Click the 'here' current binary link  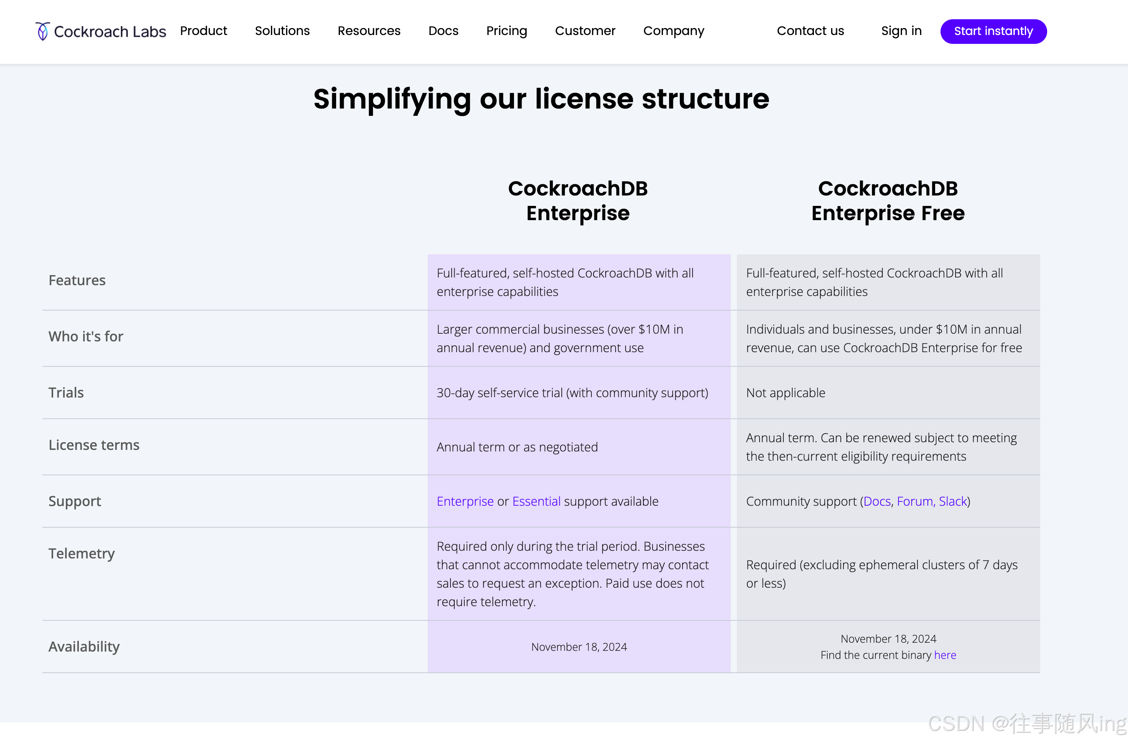pos(945,654)
